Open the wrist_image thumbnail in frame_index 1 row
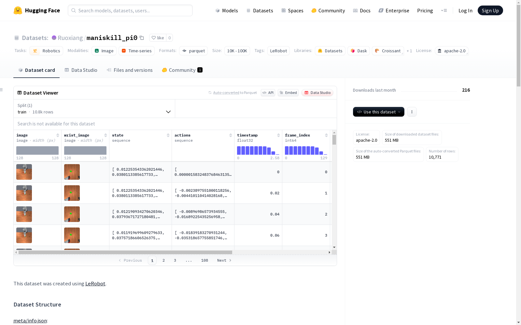This screenshot has width=521, height=325. click(x=72, y=193)
